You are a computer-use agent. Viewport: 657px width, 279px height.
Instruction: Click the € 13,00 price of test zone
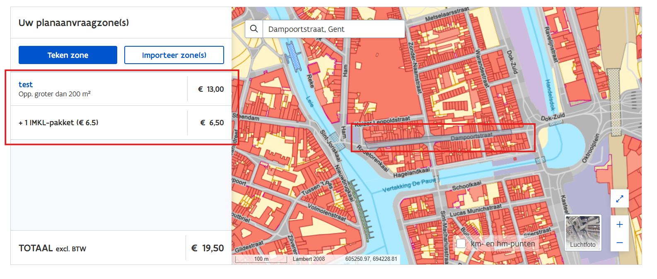(211, 89)
